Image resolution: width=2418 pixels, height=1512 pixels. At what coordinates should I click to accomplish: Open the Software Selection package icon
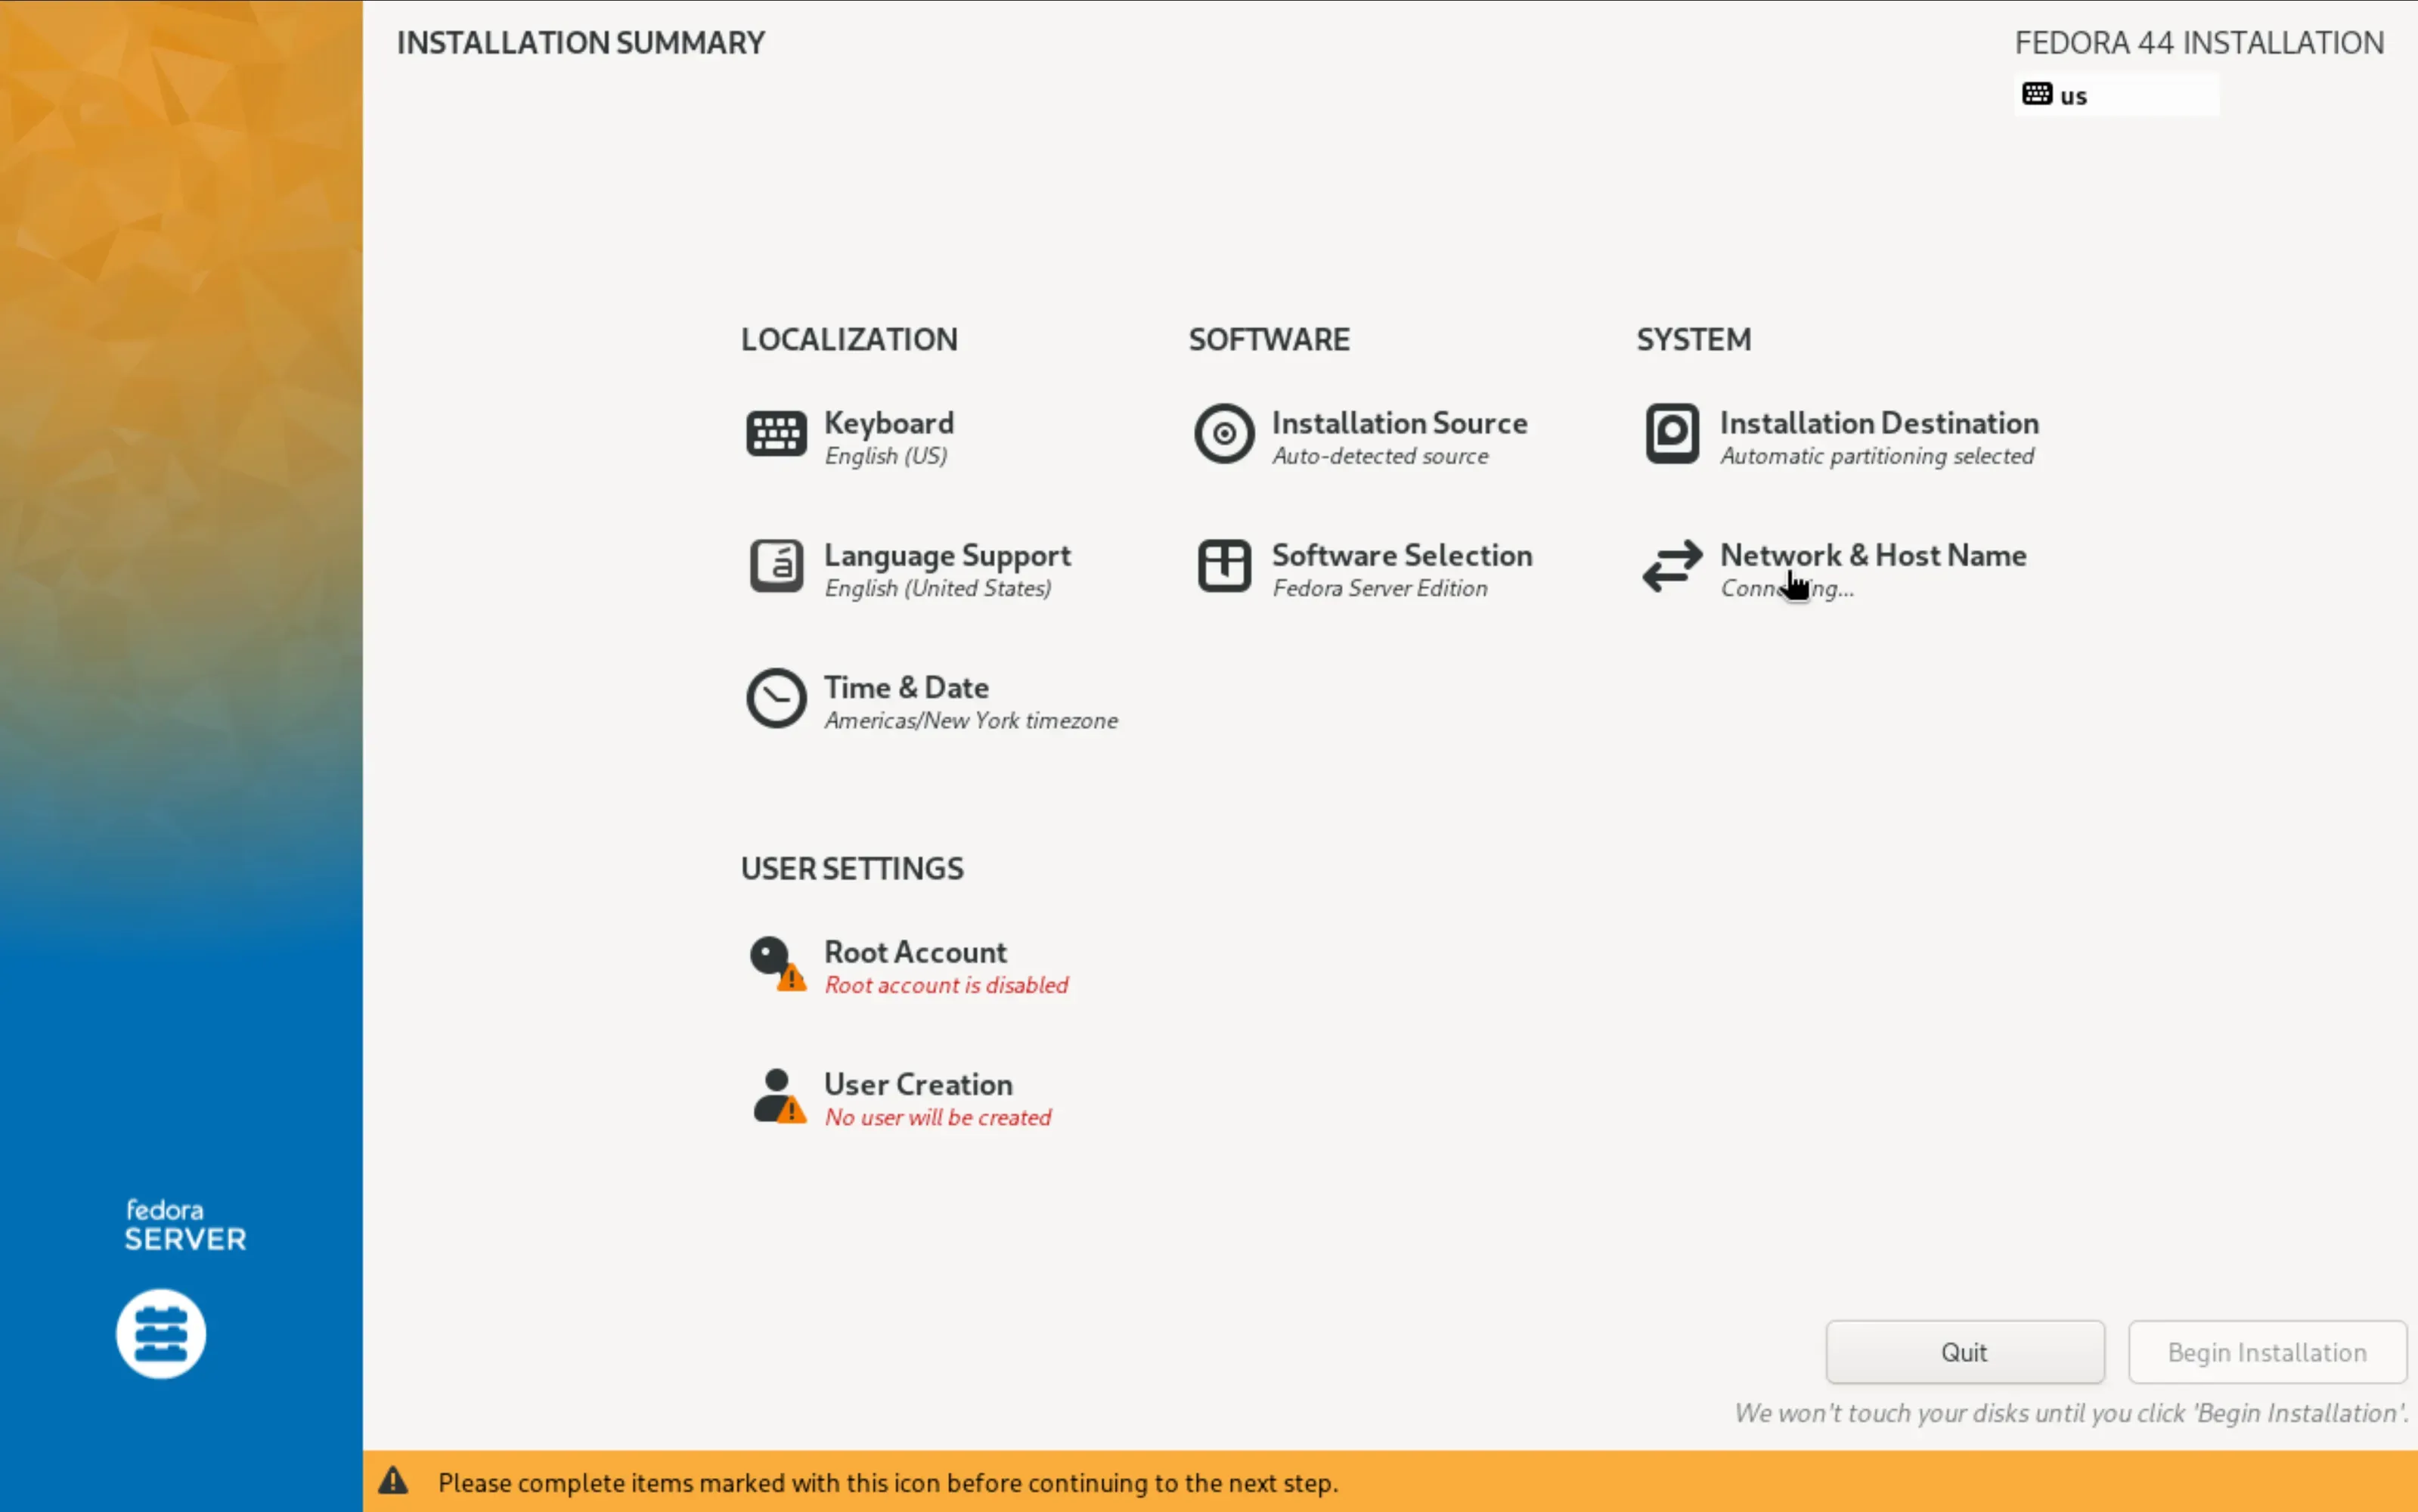click(x=1224, y=566)
